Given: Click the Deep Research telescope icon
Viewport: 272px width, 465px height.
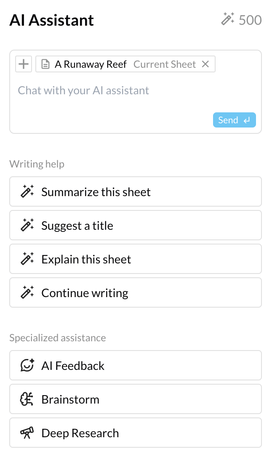Looking at the screenshot, I should pos(27,433).
